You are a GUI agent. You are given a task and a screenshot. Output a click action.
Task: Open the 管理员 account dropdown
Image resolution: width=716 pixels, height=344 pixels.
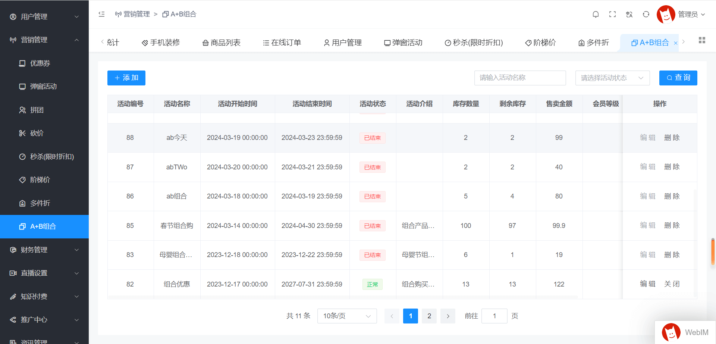pos(691,14)
